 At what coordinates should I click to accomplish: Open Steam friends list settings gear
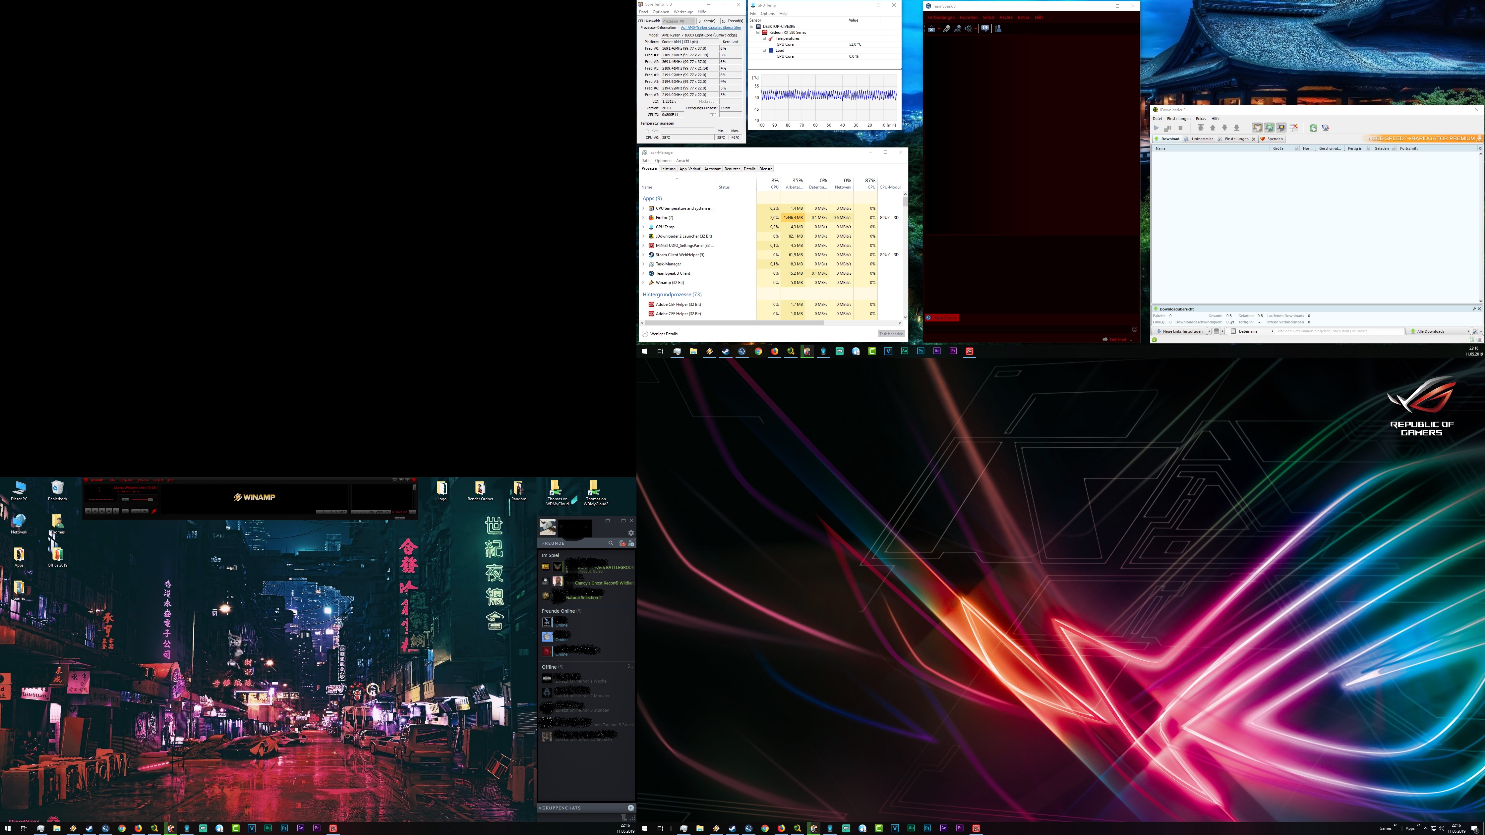point(631,532)
